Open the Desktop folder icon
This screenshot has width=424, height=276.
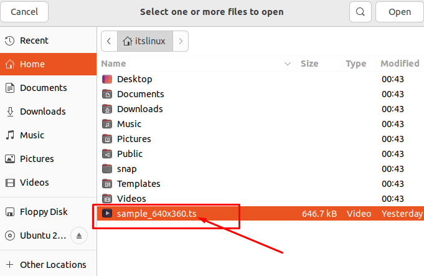(x=107, y=79)
